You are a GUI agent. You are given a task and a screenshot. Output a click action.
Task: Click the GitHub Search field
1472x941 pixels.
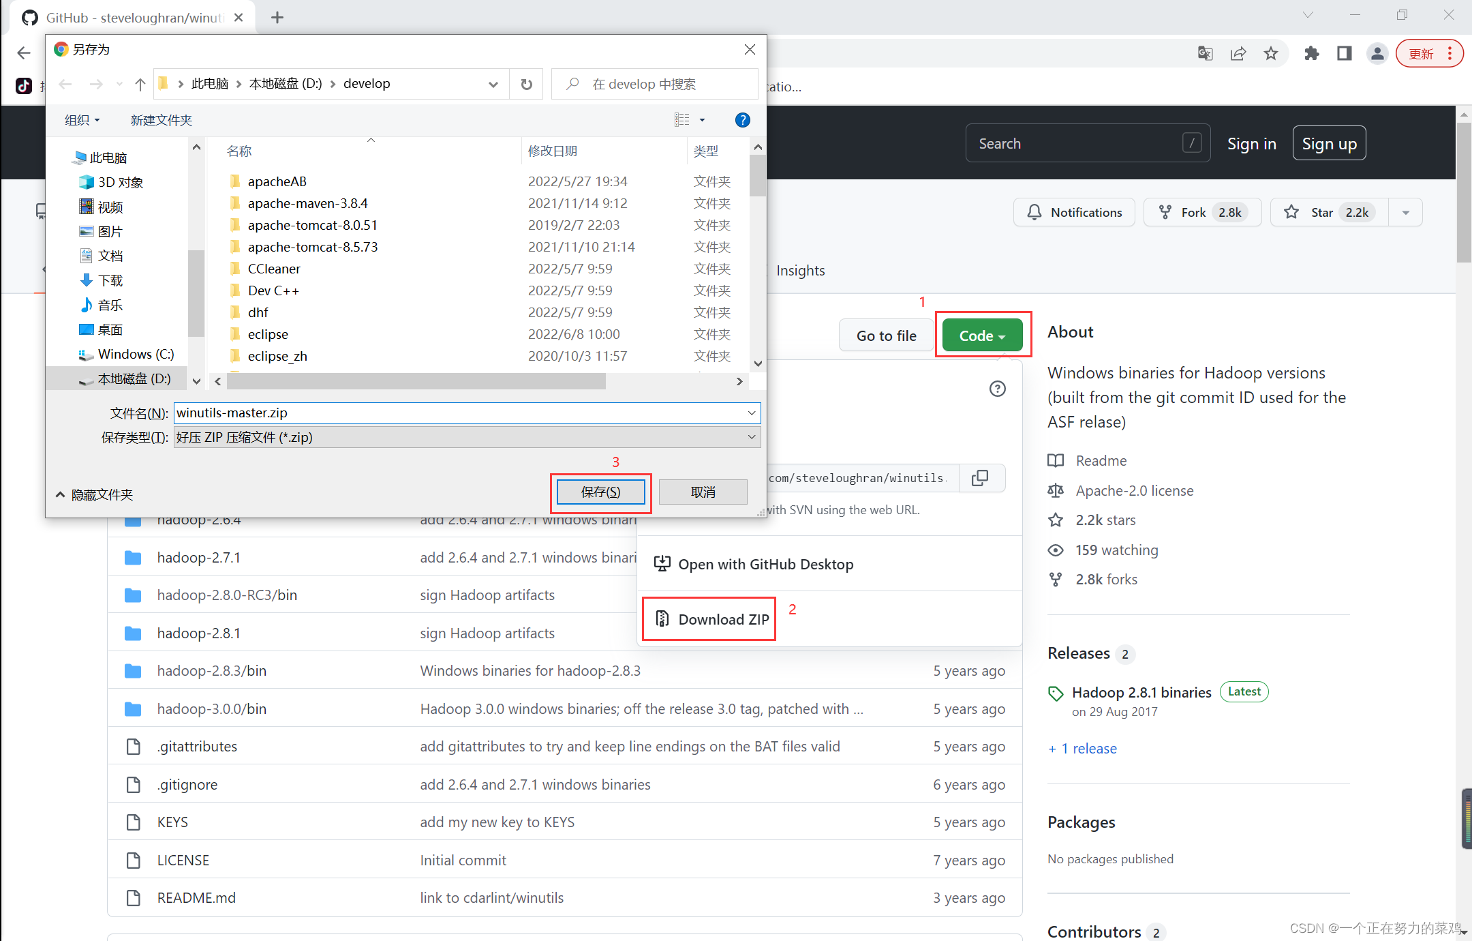click(1088, 143)
